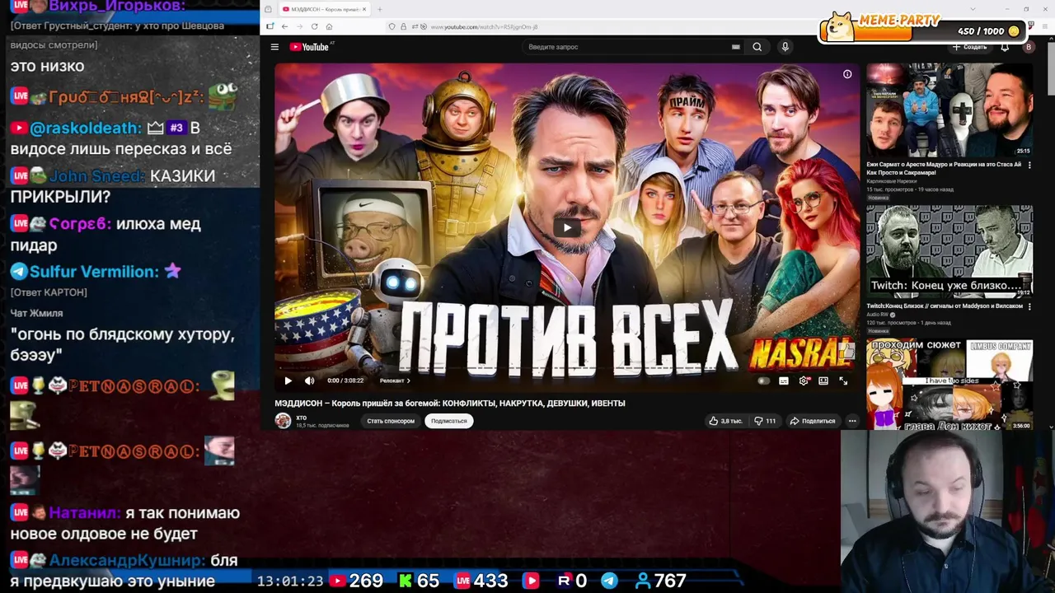This screenshot has height=593, width=1055.
Task: Open Limbus Company recommended video thumbnail
Action: pyautogui.click(x=949, y=385)
